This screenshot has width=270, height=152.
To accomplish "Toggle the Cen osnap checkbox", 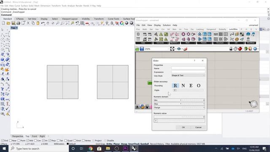I will tap(35, 141).
